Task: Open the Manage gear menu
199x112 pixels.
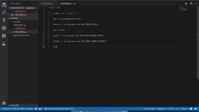Action: click(x=4, y=103)
